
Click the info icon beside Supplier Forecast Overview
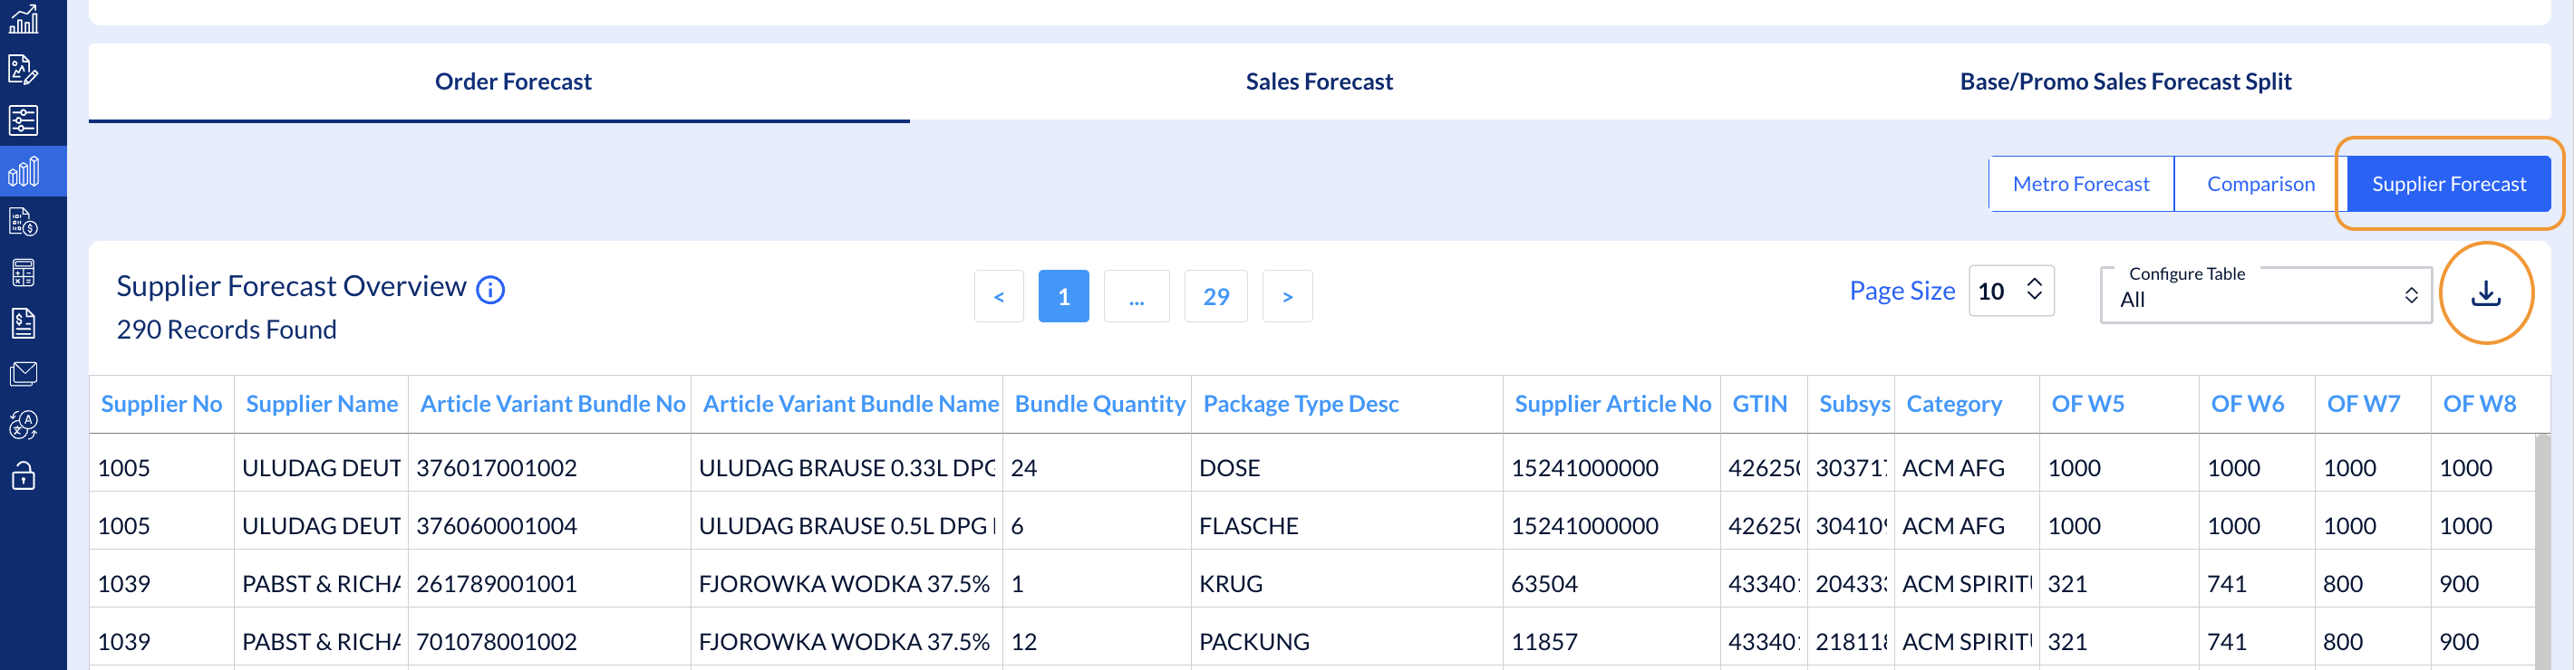coord(490,290)
